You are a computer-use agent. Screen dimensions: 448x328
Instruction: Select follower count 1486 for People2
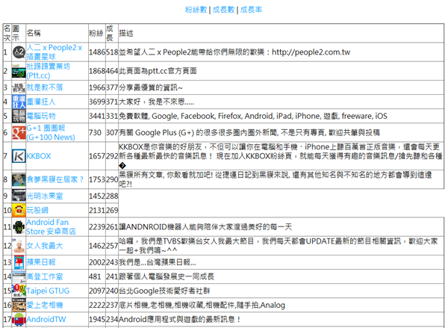point(97,52)
